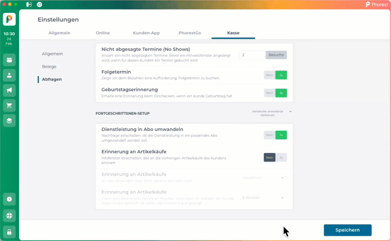Open the clients person icon in sidebar

pyautogui.click(x=9, y=75)
